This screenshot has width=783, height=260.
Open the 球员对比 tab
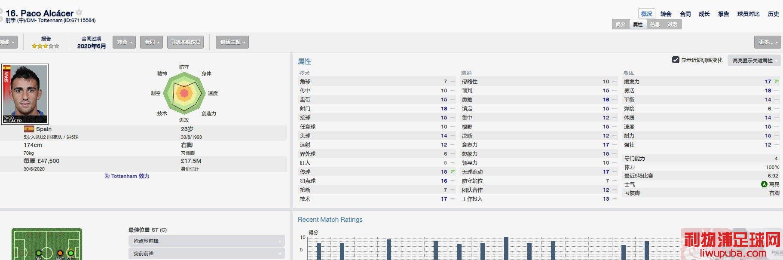[748, 14]
